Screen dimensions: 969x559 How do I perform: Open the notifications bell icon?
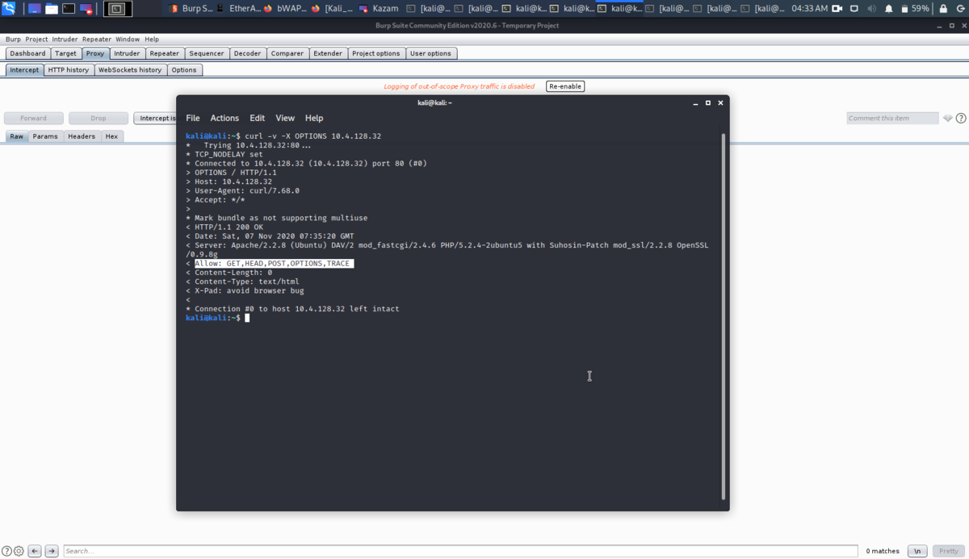pos(889,9)
